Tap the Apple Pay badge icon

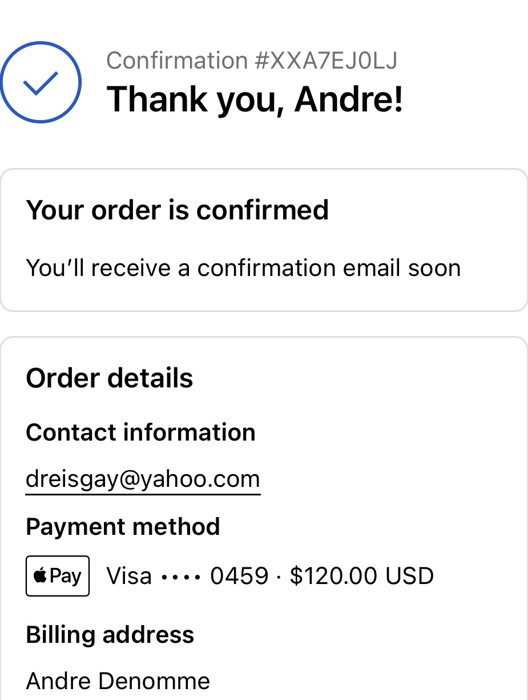(58, 576)
